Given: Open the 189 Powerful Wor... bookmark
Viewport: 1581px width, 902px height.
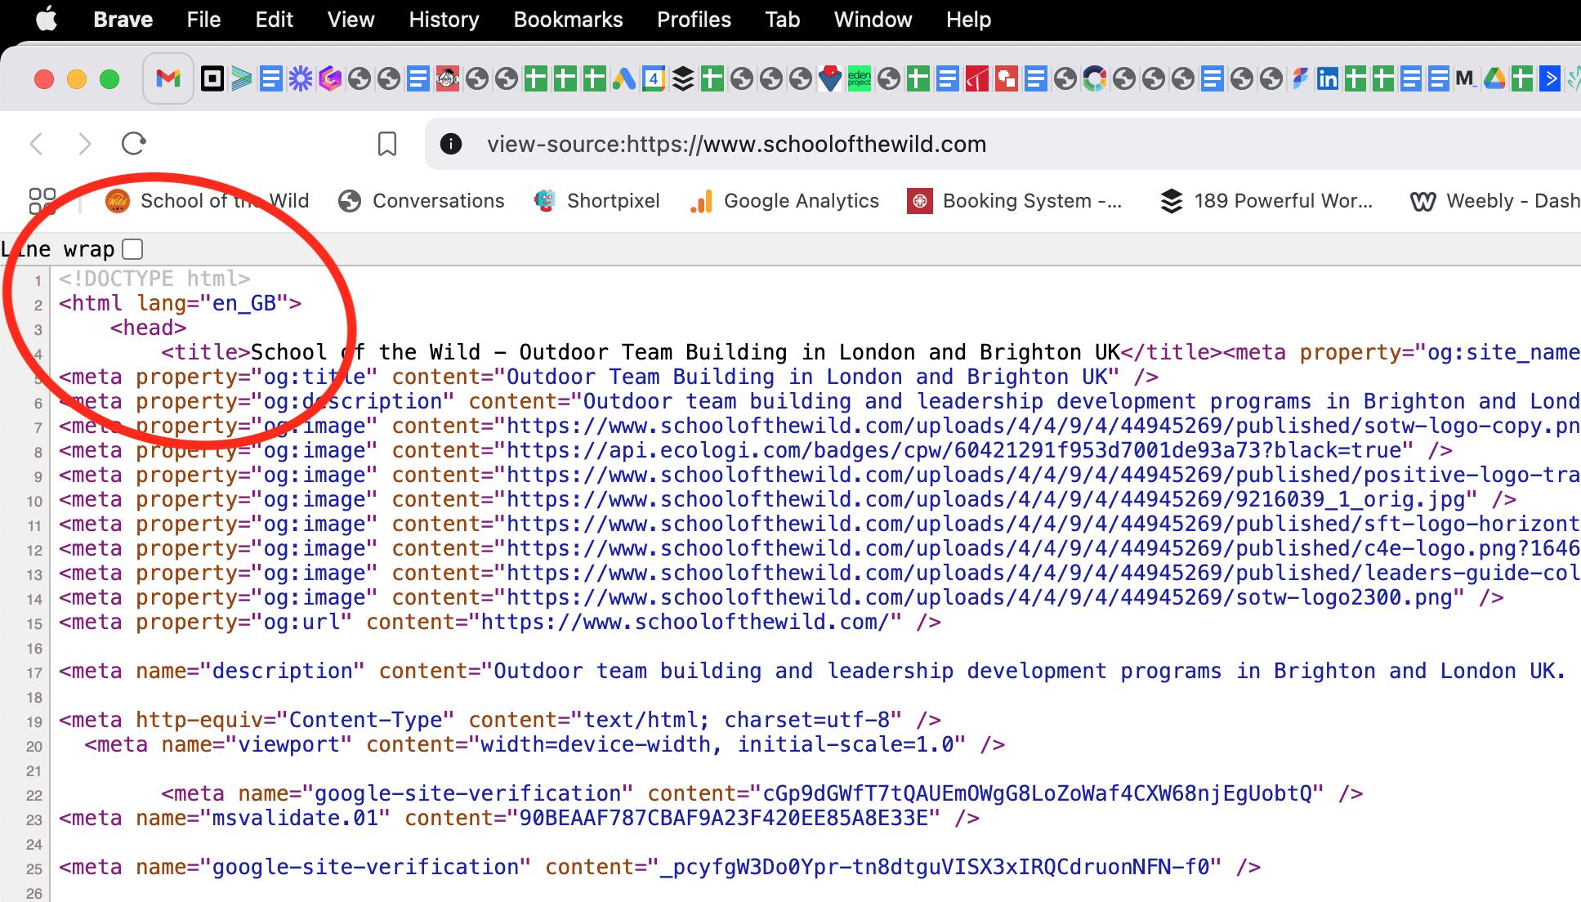Looking at the screenshot, I should coord(1266,201).
